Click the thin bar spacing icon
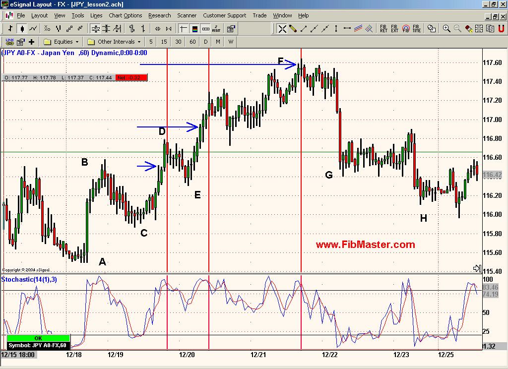 (143, 29)
